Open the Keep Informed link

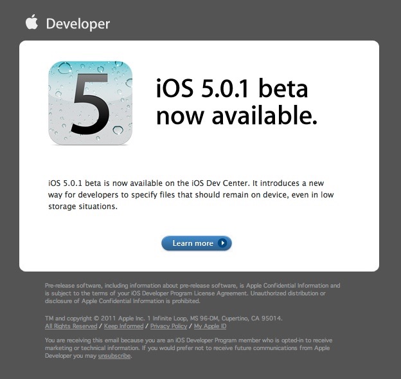pos(124,326)
